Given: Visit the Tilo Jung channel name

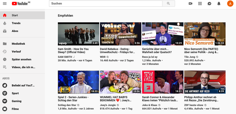Looking at the screenshot, I should [190, 57].
